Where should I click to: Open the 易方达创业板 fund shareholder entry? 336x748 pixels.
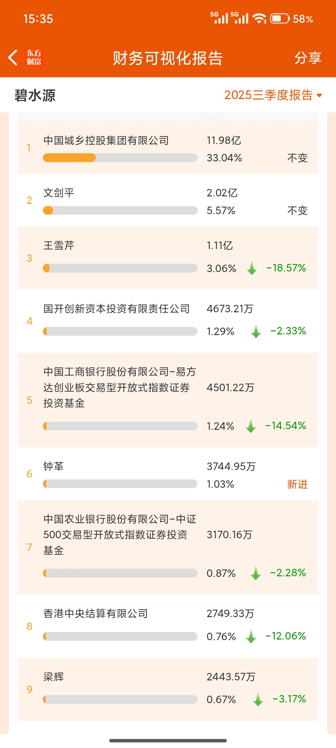(120, 387)
